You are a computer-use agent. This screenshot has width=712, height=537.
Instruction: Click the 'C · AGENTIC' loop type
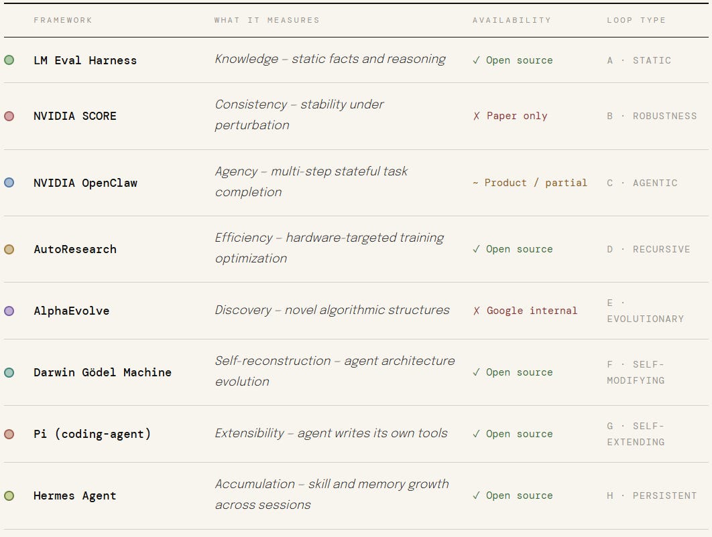(x=642, y=183)
